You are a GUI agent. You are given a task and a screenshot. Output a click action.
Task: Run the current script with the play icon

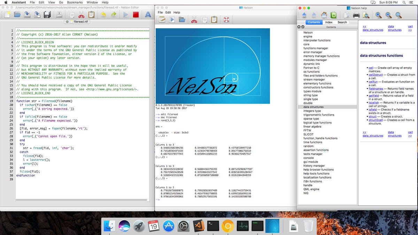(126, 14)
